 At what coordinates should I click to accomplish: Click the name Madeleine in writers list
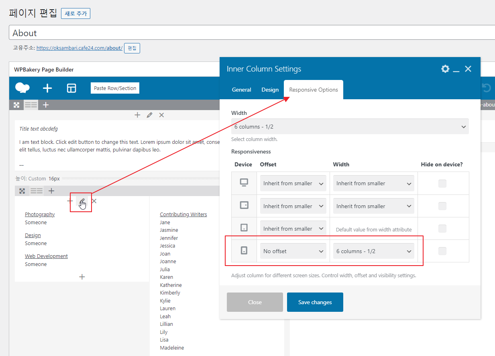(x=172, y=348)
